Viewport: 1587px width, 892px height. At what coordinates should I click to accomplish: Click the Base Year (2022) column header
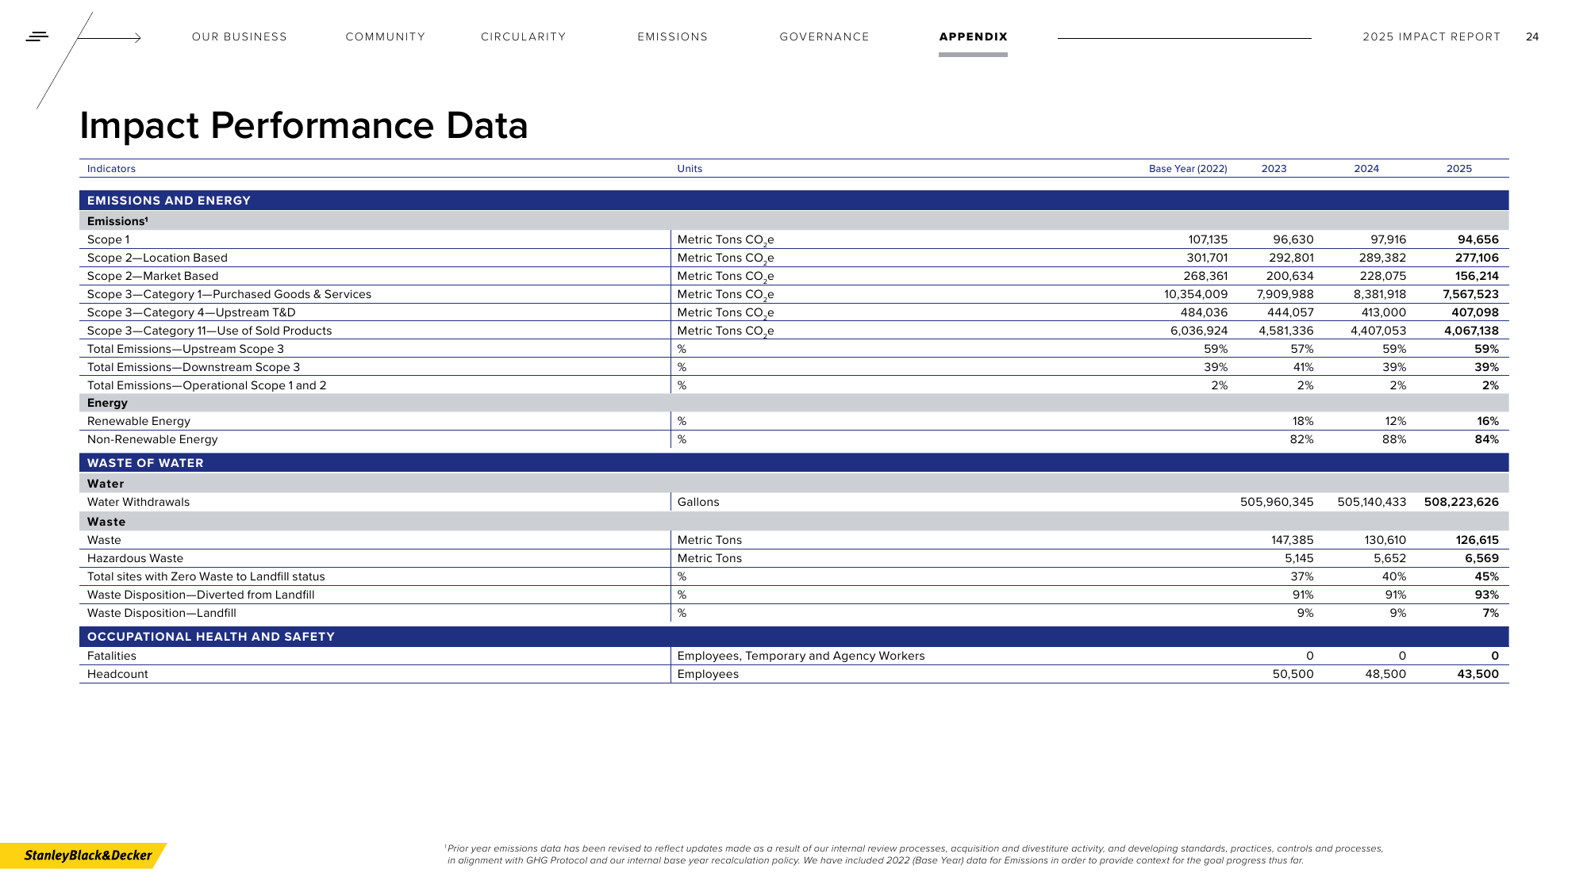pyautogui.click(x=1188, y=169)
